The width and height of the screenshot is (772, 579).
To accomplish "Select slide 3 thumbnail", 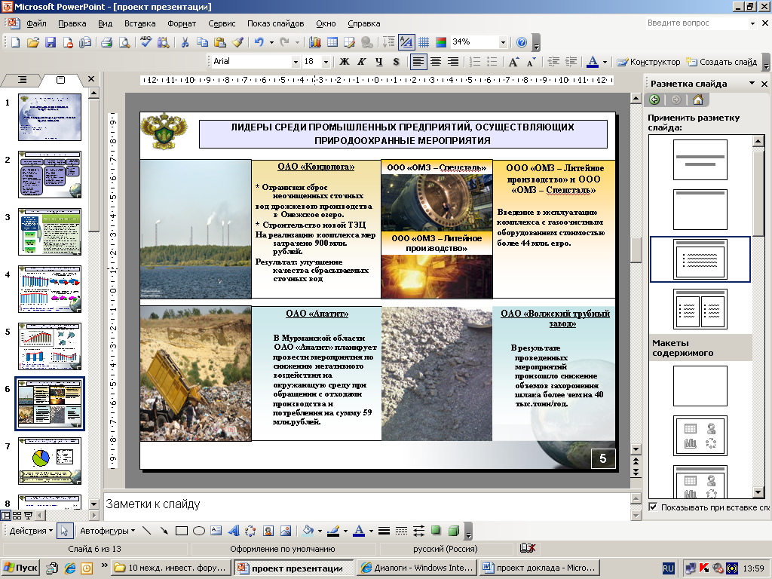I will pyautogui.click(x=50, y=232).
